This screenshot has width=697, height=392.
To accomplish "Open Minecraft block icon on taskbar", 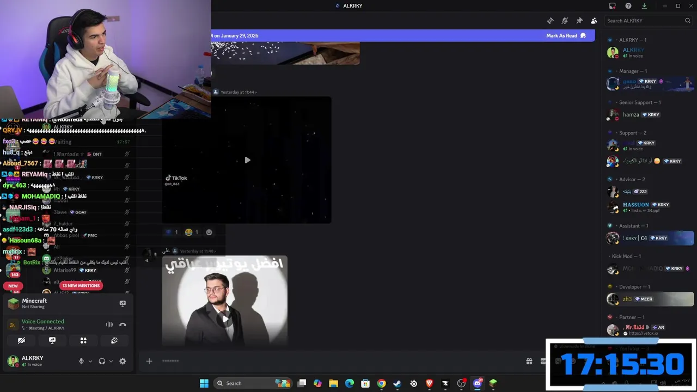I will tap(493, 383).
